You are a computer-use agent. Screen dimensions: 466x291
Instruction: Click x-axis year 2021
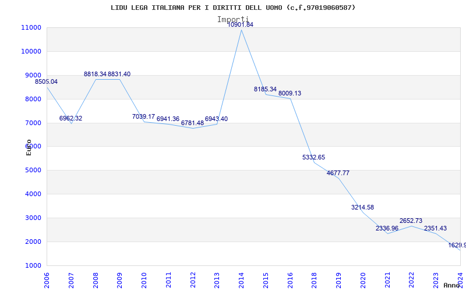click(x=387, y=281)
